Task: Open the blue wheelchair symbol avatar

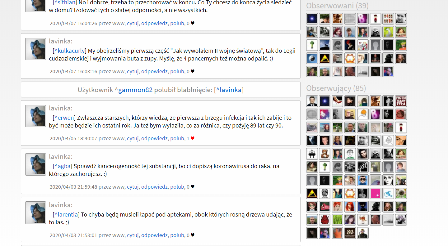Action: tap(388, 193)
